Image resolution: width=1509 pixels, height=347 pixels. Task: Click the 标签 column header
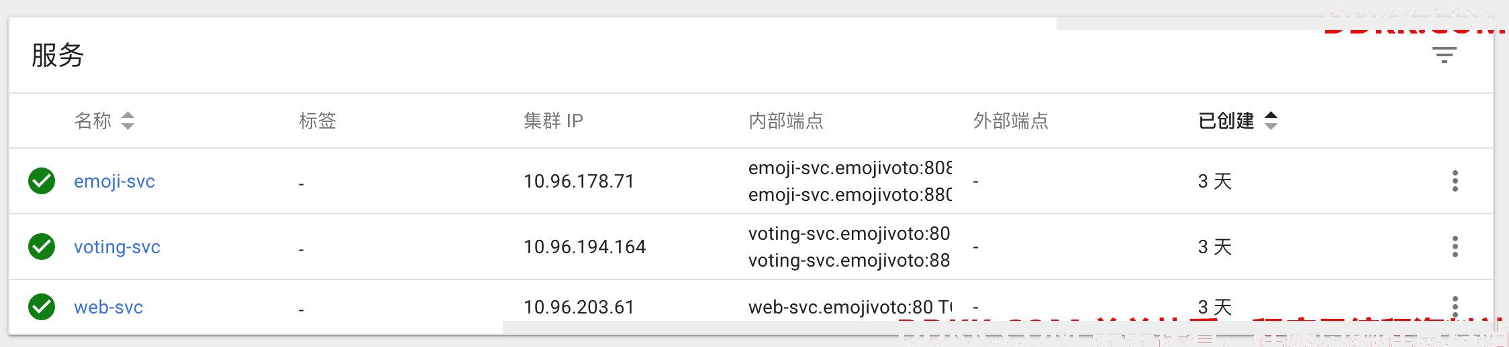click(x=317, y=121)
